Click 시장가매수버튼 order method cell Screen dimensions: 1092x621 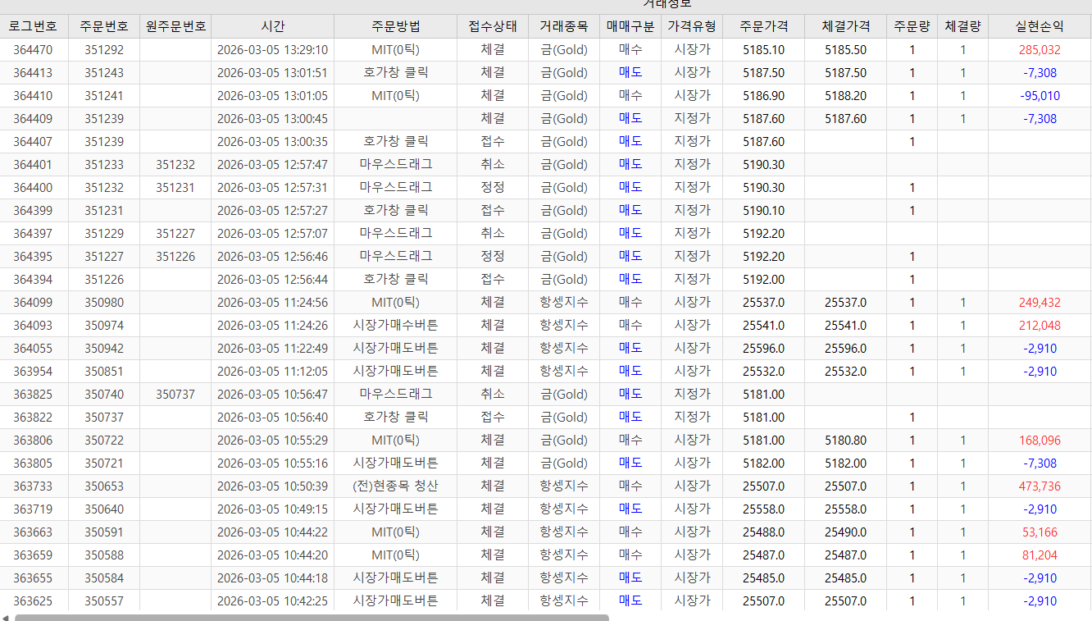click(x=395, y=325)
